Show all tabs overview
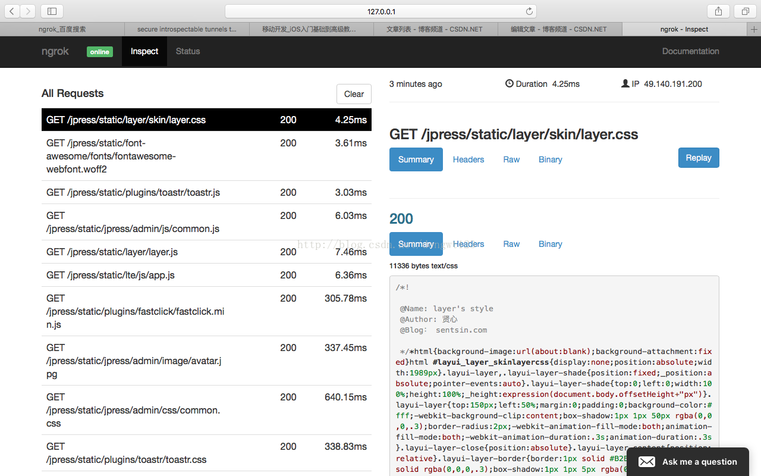761x476 pixels. [745, 11]
